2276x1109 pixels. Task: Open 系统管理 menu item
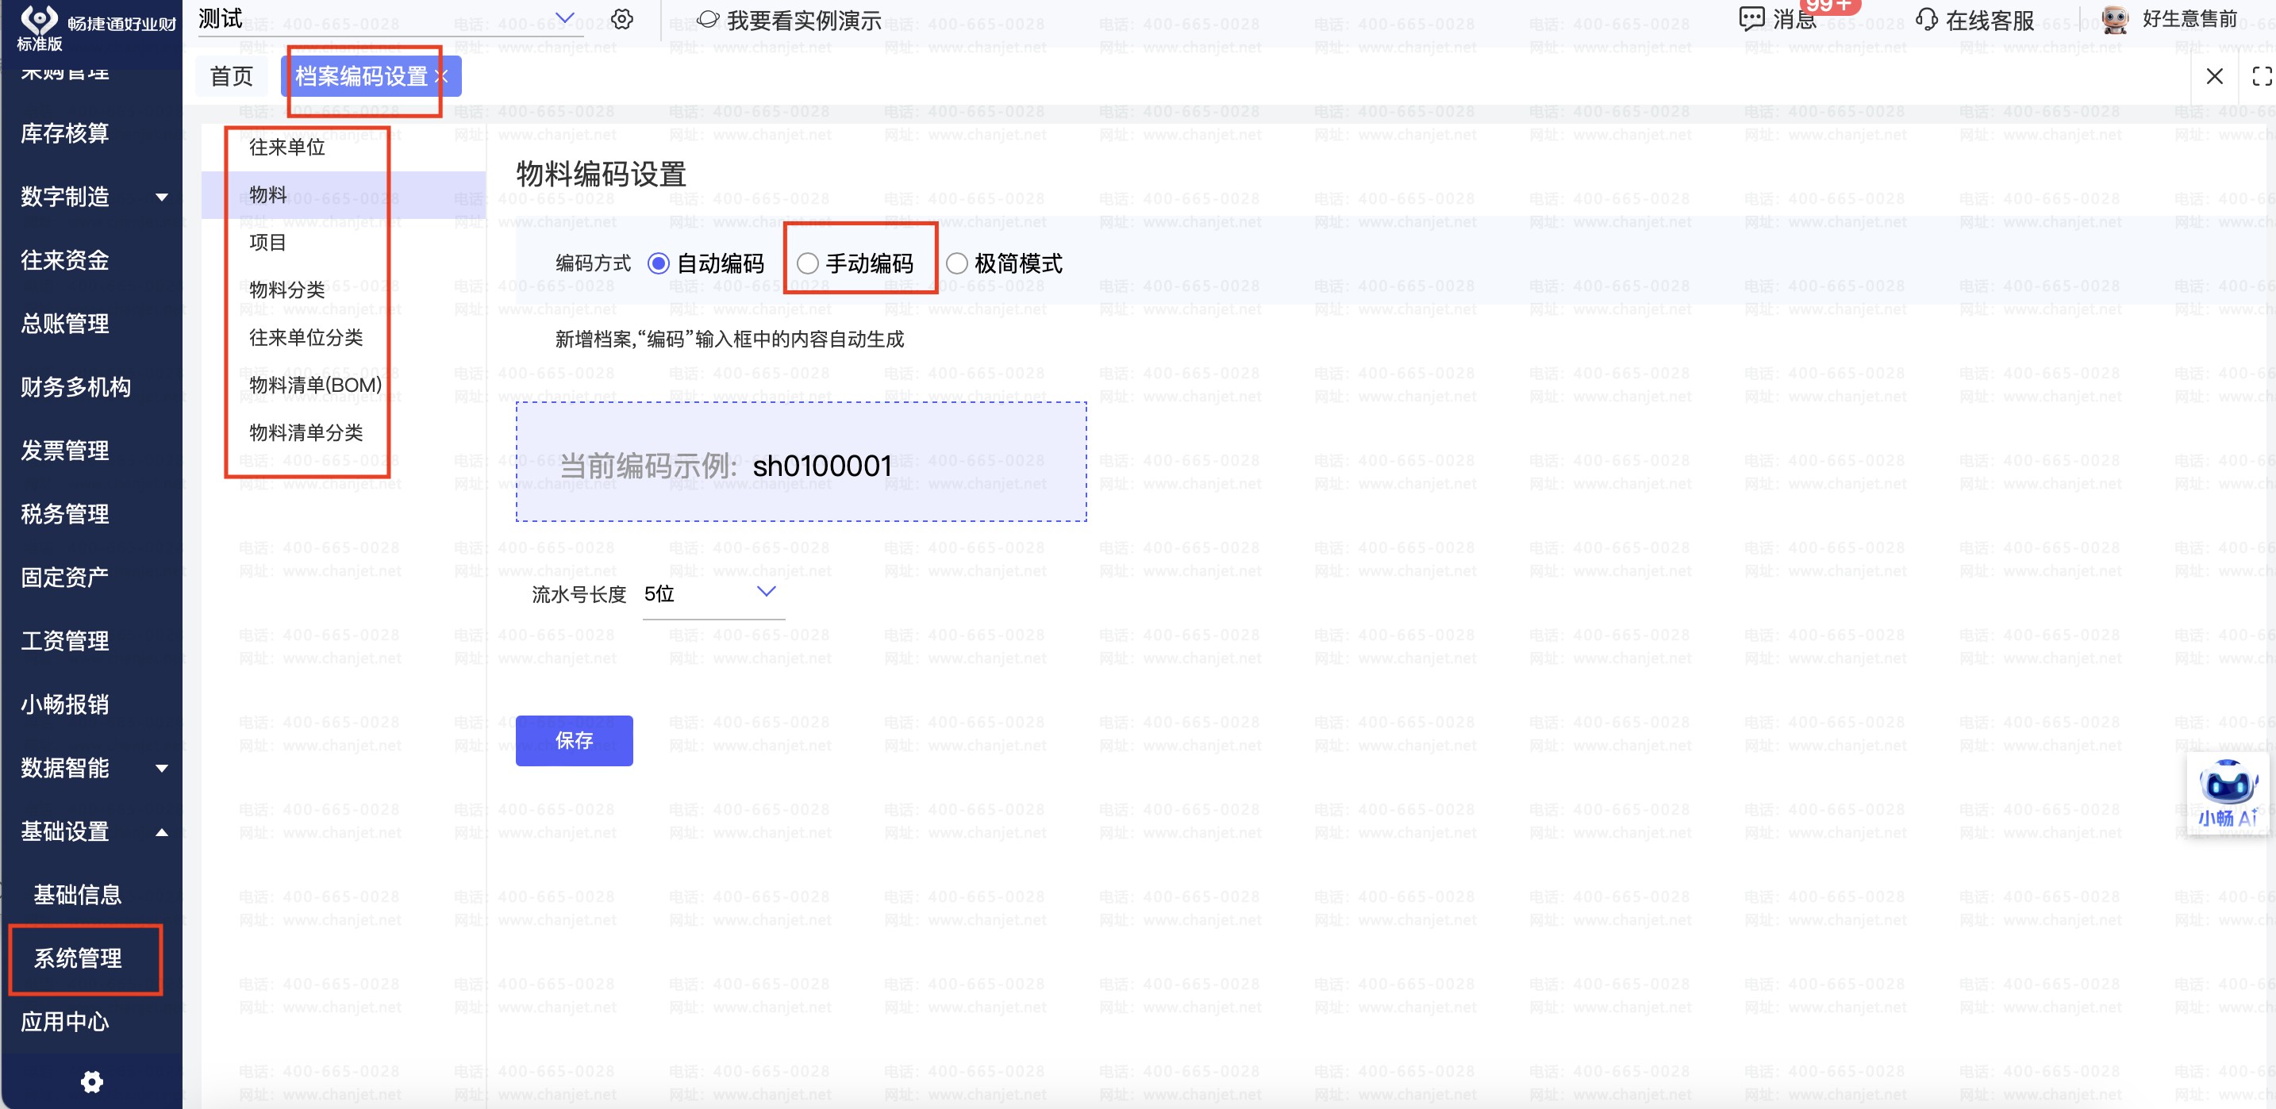(x=78, y=958)
